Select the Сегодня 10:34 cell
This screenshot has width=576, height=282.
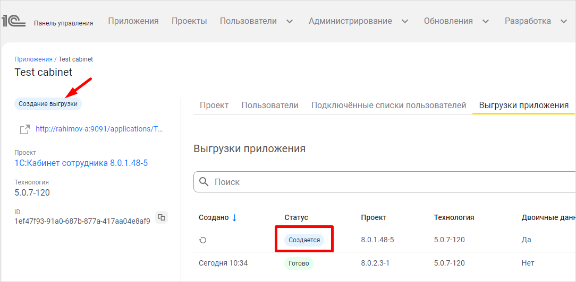tap(223, 263)
